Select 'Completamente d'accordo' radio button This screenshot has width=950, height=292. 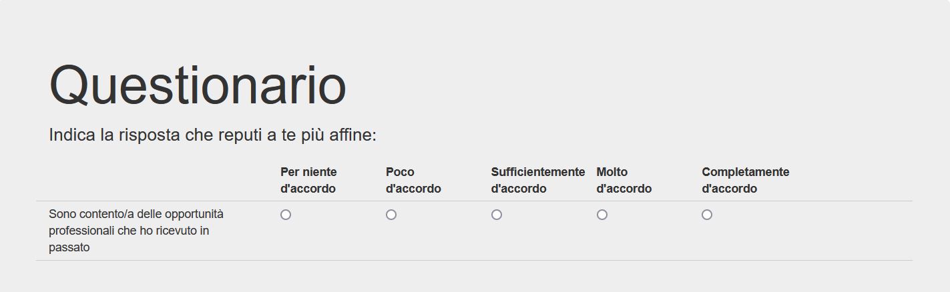click(x=707, y=215)
